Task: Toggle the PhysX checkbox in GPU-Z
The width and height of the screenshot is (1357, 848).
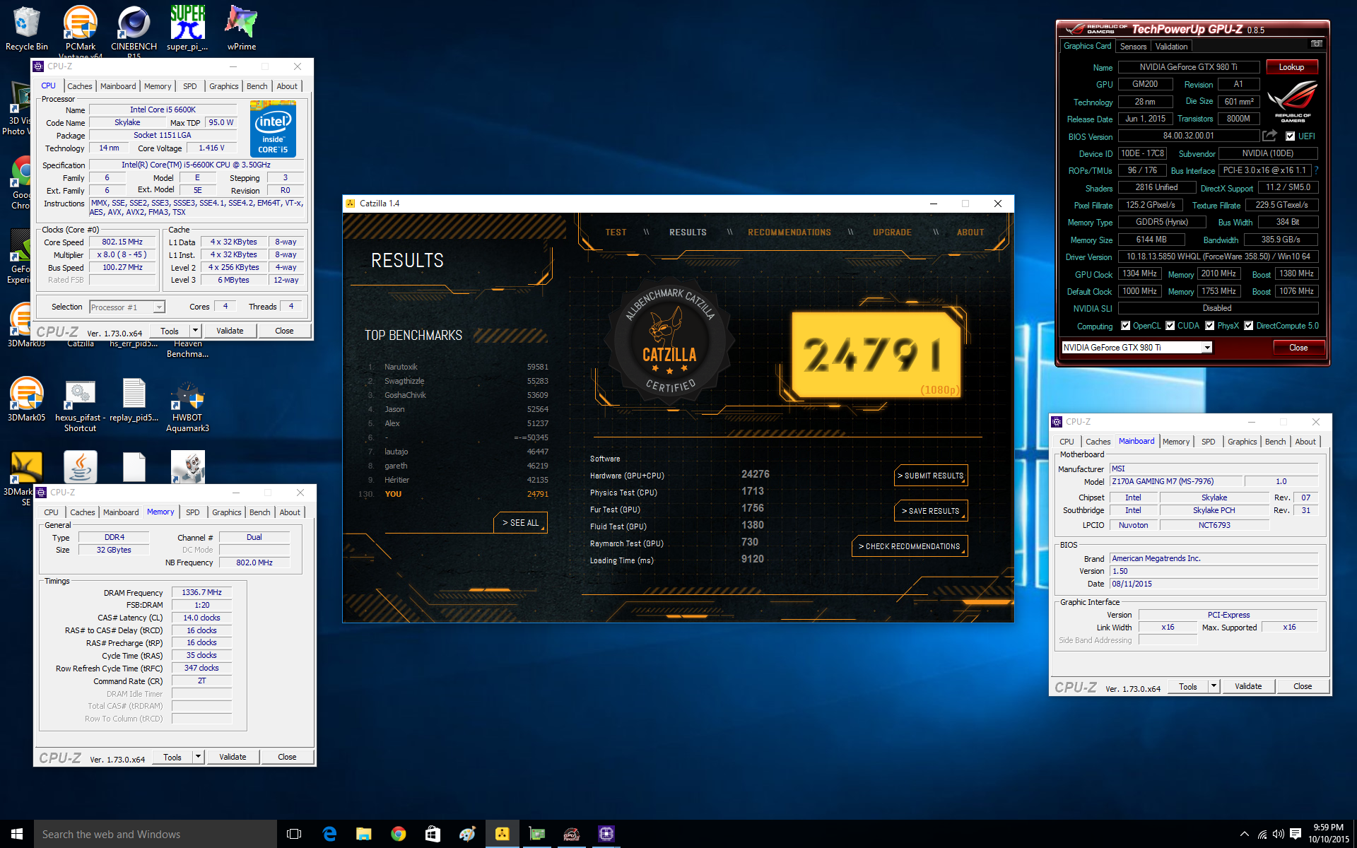Action: tap(1210, 326)
